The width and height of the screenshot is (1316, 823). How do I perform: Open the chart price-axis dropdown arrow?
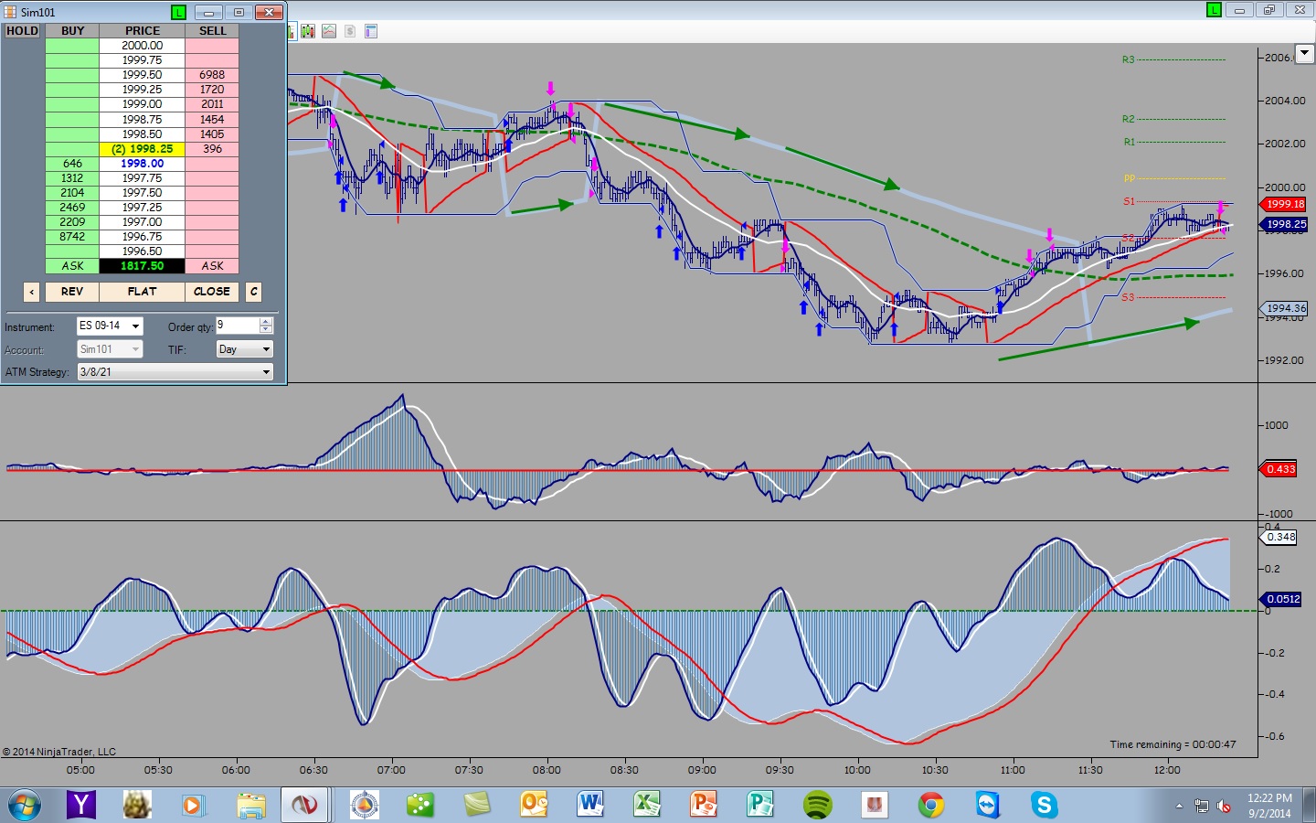pos(1305,54)
